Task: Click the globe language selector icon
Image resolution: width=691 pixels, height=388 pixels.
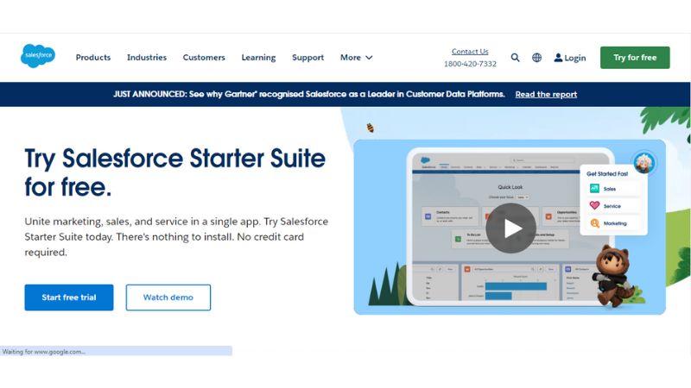Action: click(x=536, y=58)
